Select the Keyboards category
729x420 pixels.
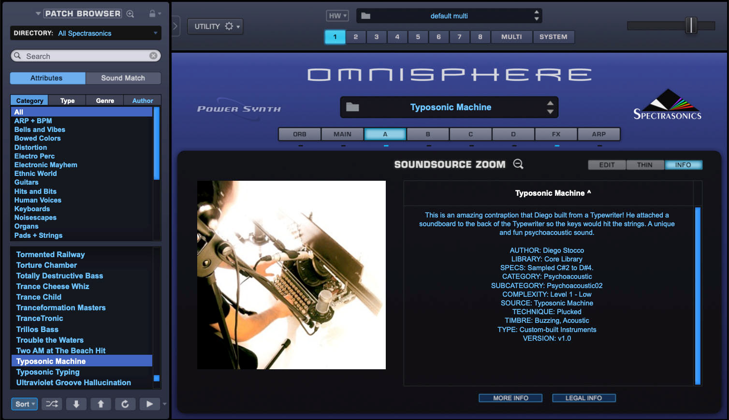point(32,209)
